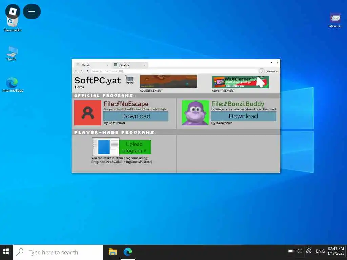
Task: Open network Wi-Fi tray icon
Action: coord(309,251)
